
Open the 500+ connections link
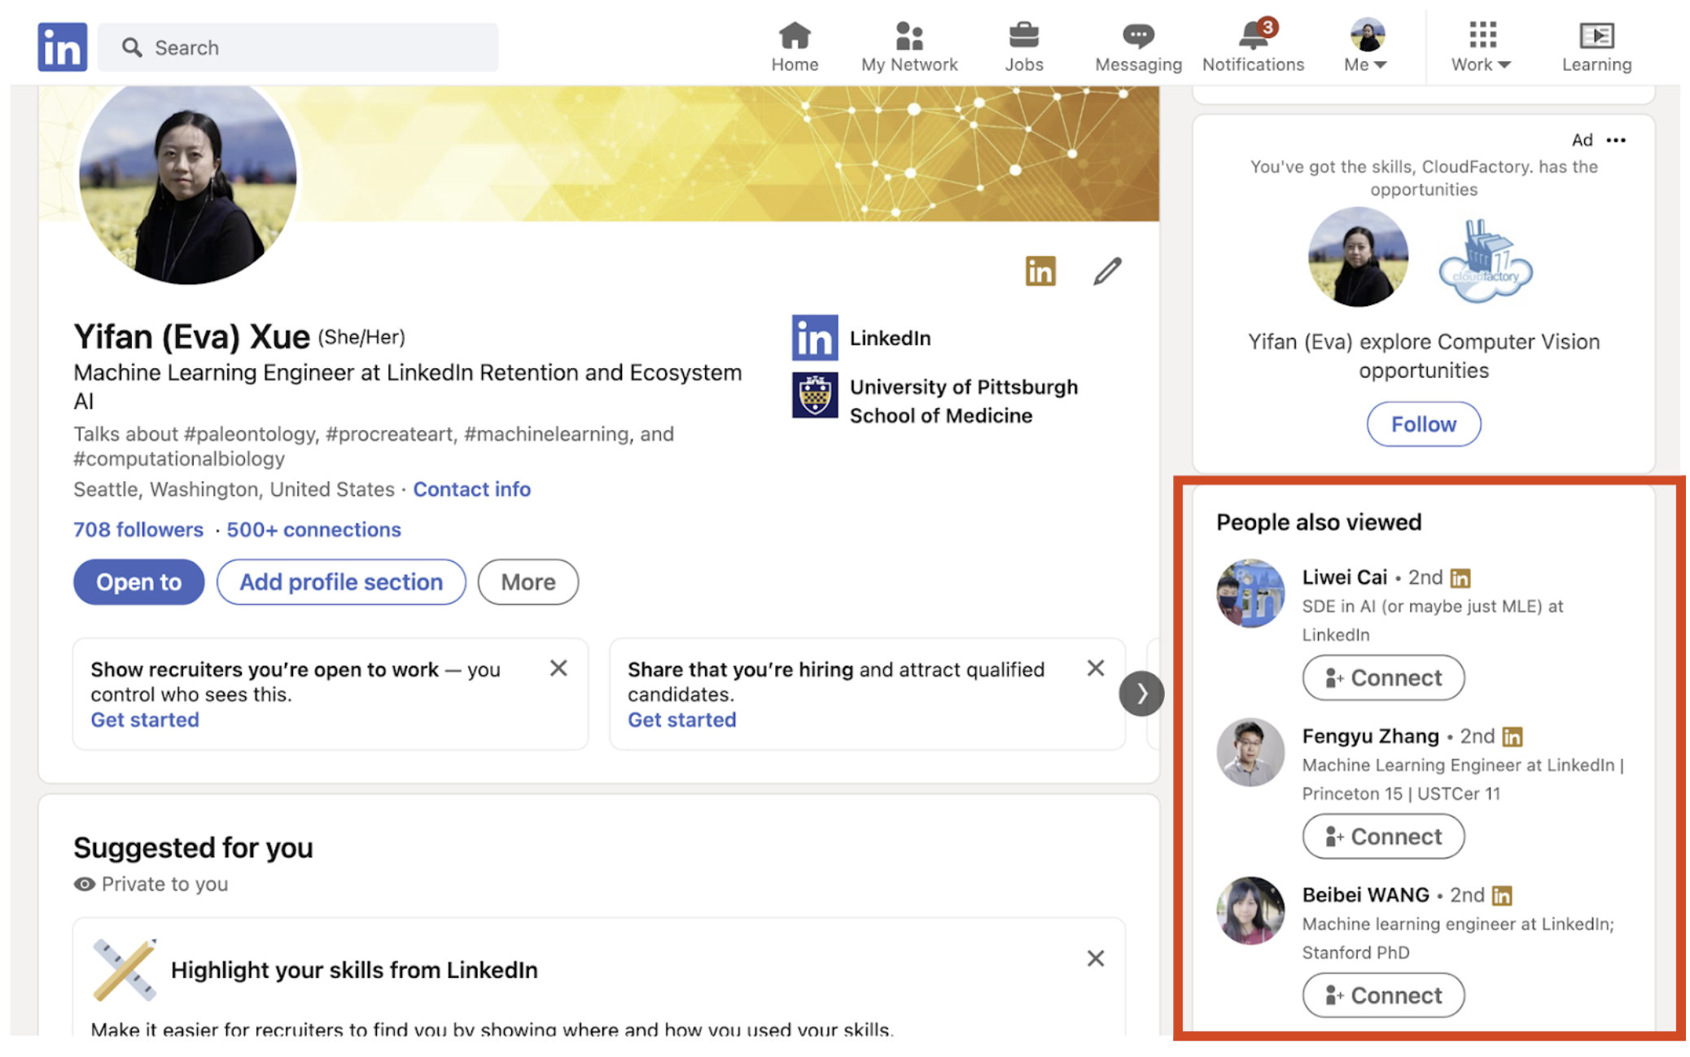[x=313, y=530]
